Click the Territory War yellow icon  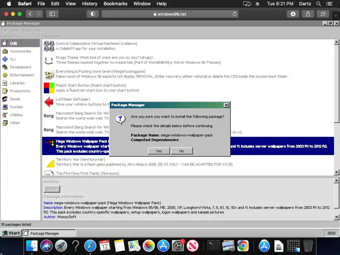50,163
